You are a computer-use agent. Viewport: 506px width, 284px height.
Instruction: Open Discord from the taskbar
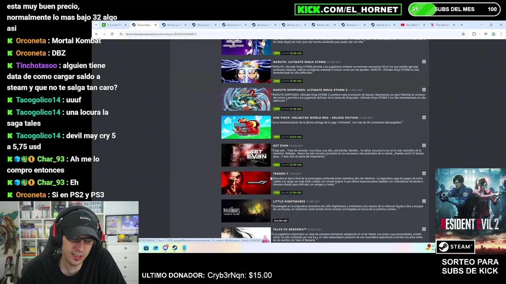coord(165,248)
